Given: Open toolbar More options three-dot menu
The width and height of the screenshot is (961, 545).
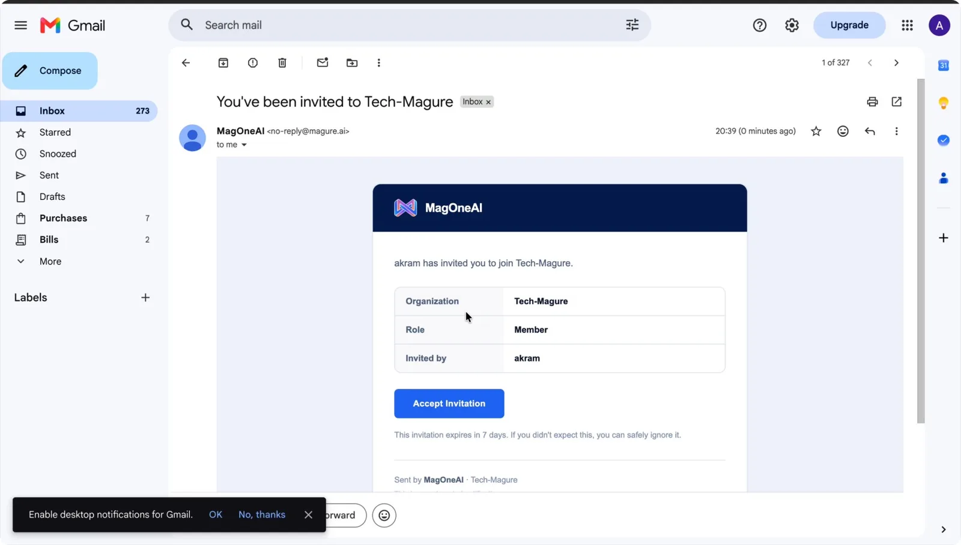Looking at the screenshot, I should 378,62.
